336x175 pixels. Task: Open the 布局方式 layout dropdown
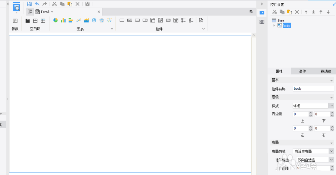(331, 151)
